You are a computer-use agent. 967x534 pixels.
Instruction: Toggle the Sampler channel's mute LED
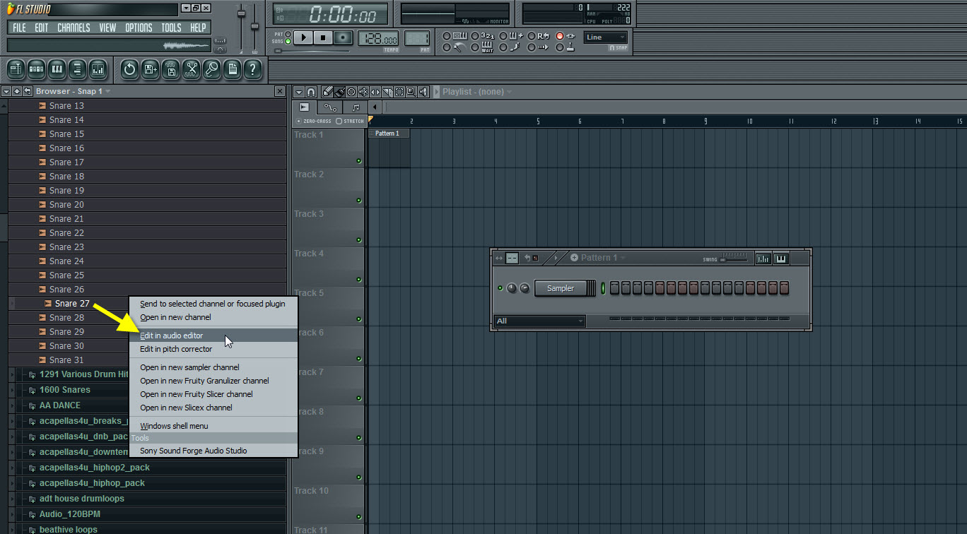pos(500,288)
